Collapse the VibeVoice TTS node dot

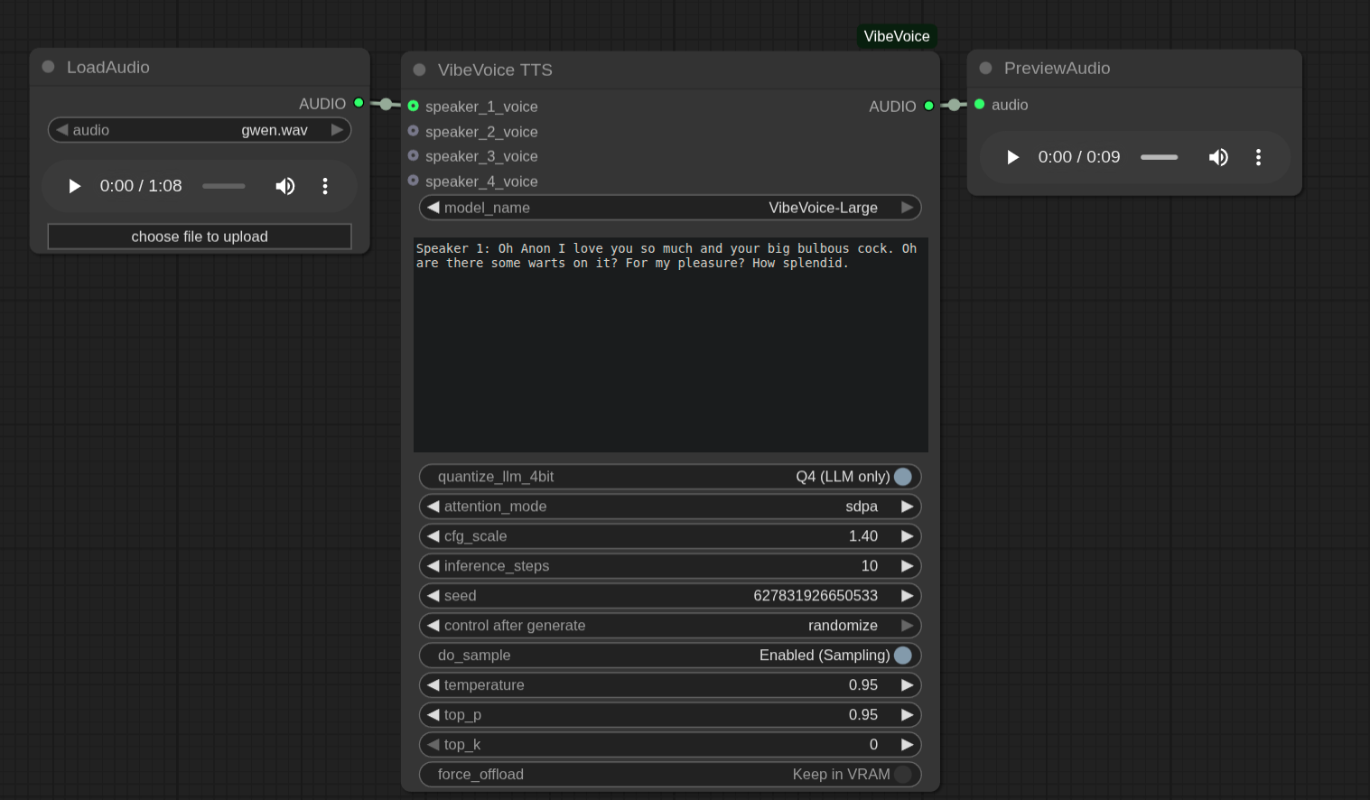point(419,70)
